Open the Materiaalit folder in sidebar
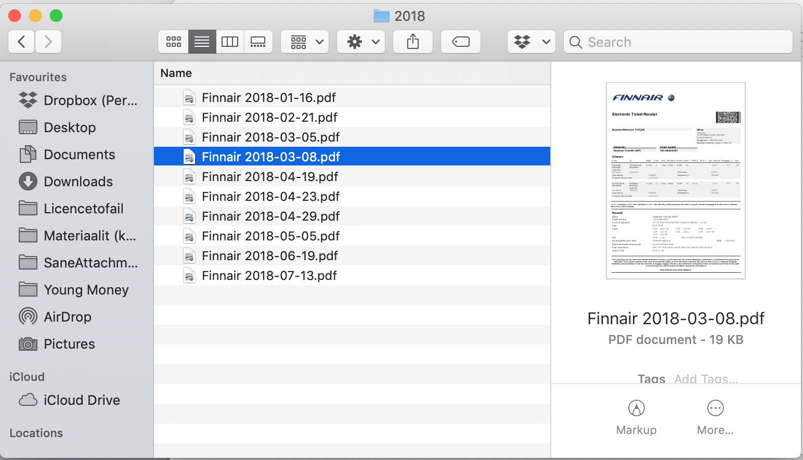 [77, 236]
